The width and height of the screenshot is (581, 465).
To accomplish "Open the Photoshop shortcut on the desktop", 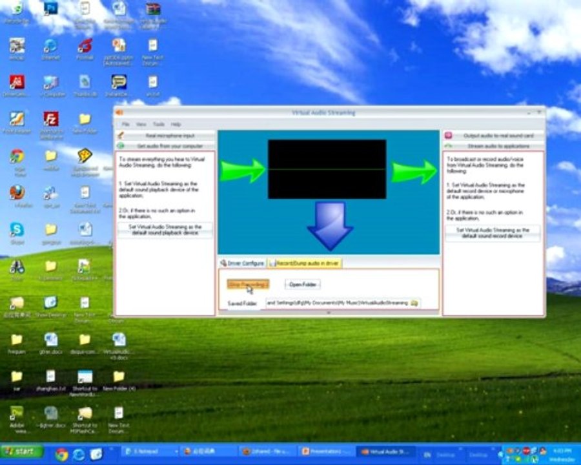I will point(51,8).
